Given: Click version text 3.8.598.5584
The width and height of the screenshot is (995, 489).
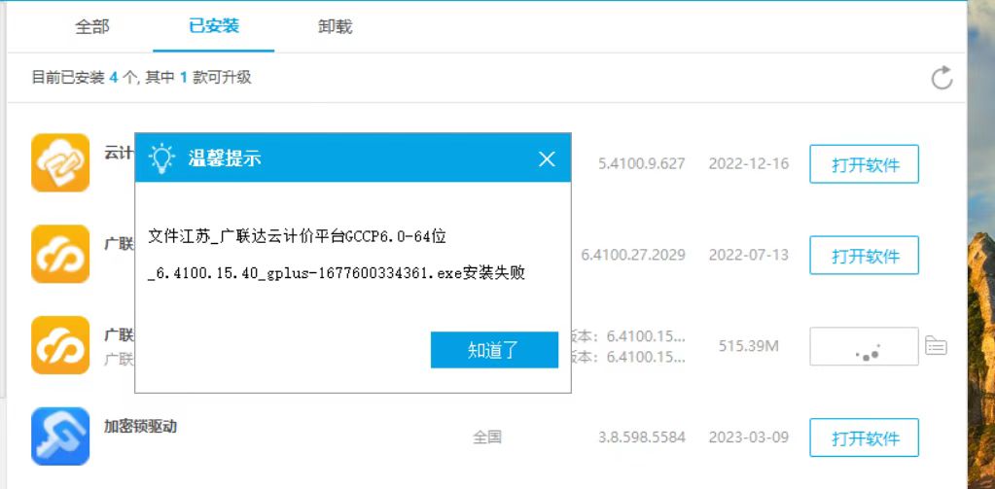Looking at the screenshot, I should 642,437.
